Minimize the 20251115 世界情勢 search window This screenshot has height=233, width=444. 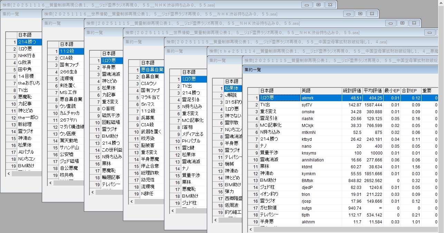(x=429, y=33)
